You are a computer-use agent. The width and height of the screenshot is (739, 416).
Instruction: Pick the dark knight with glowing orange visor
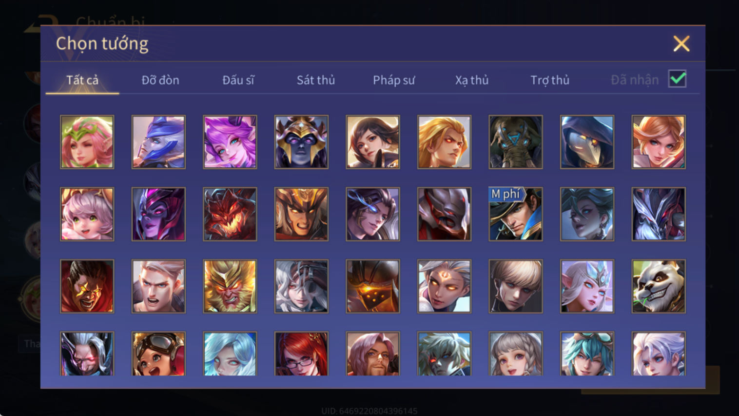click(372, 286)
